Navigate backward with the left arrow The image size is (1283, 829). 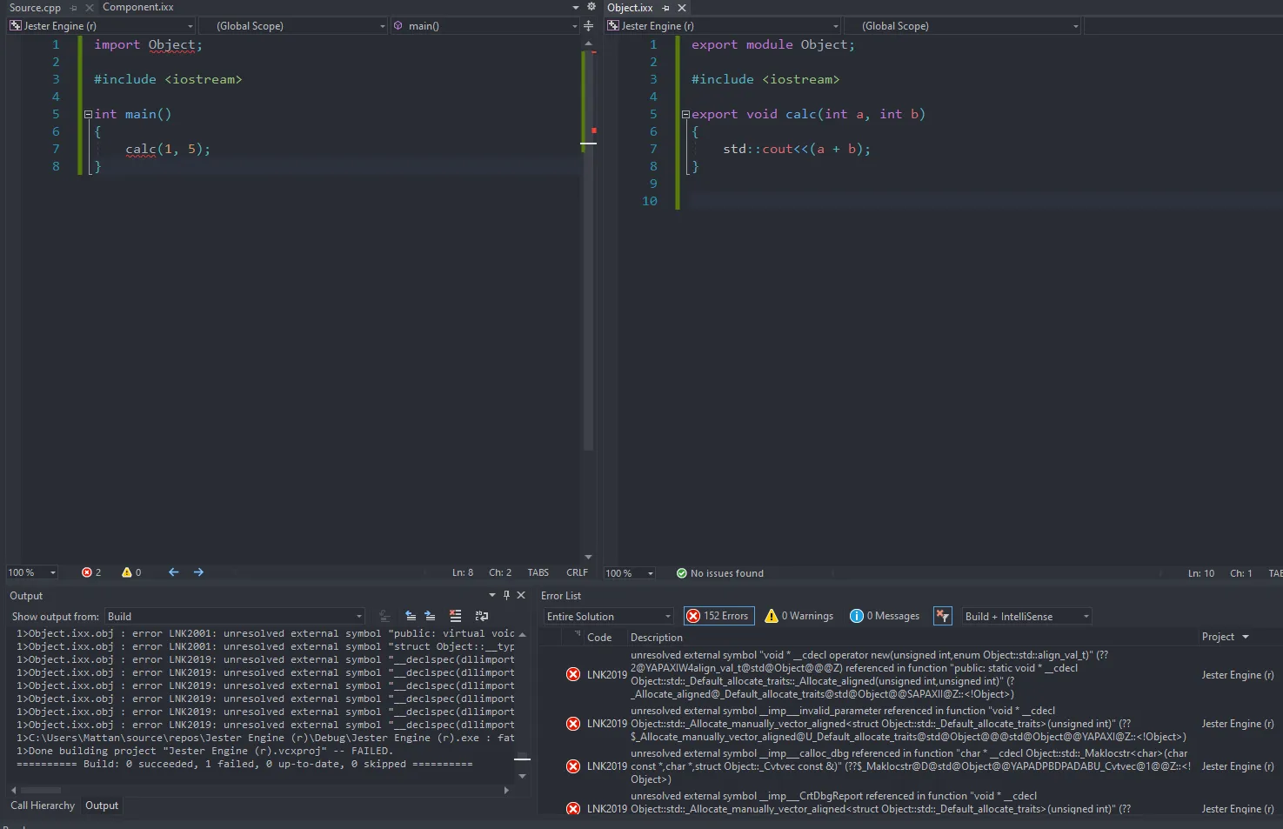[x=173, y=572]
